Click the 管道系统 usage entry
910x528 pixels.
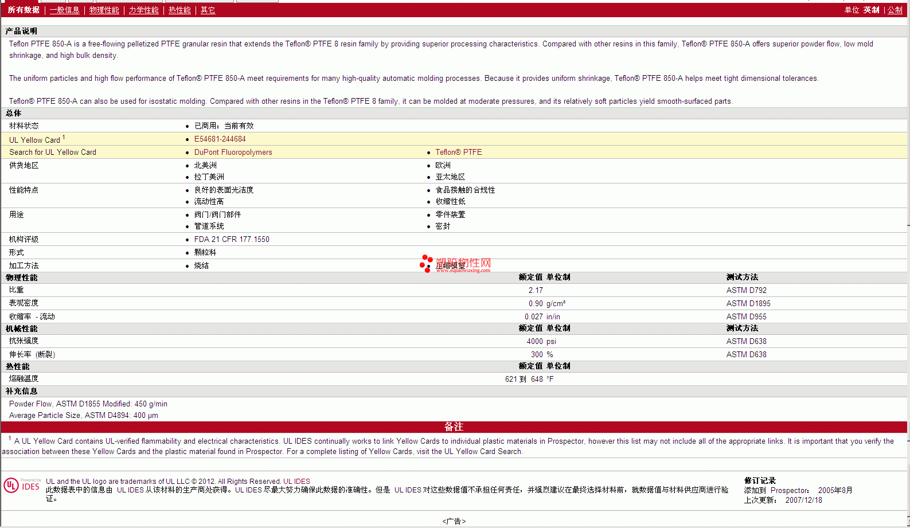(x=209, y=226)
